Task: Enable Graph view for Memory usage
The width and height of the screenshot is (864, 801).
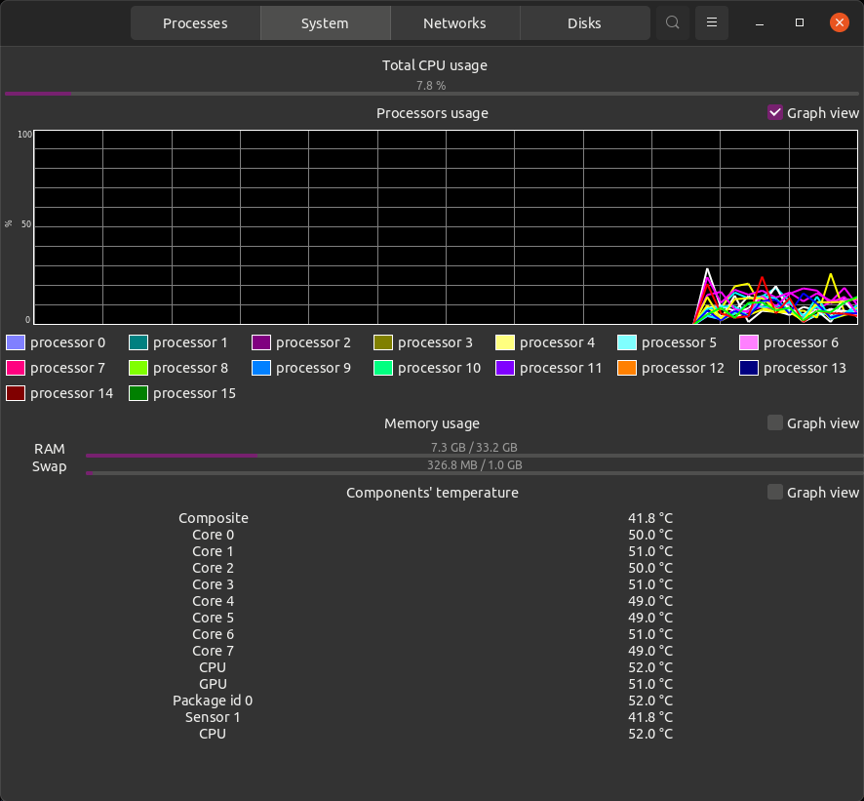Action: (x=774, y=422)
